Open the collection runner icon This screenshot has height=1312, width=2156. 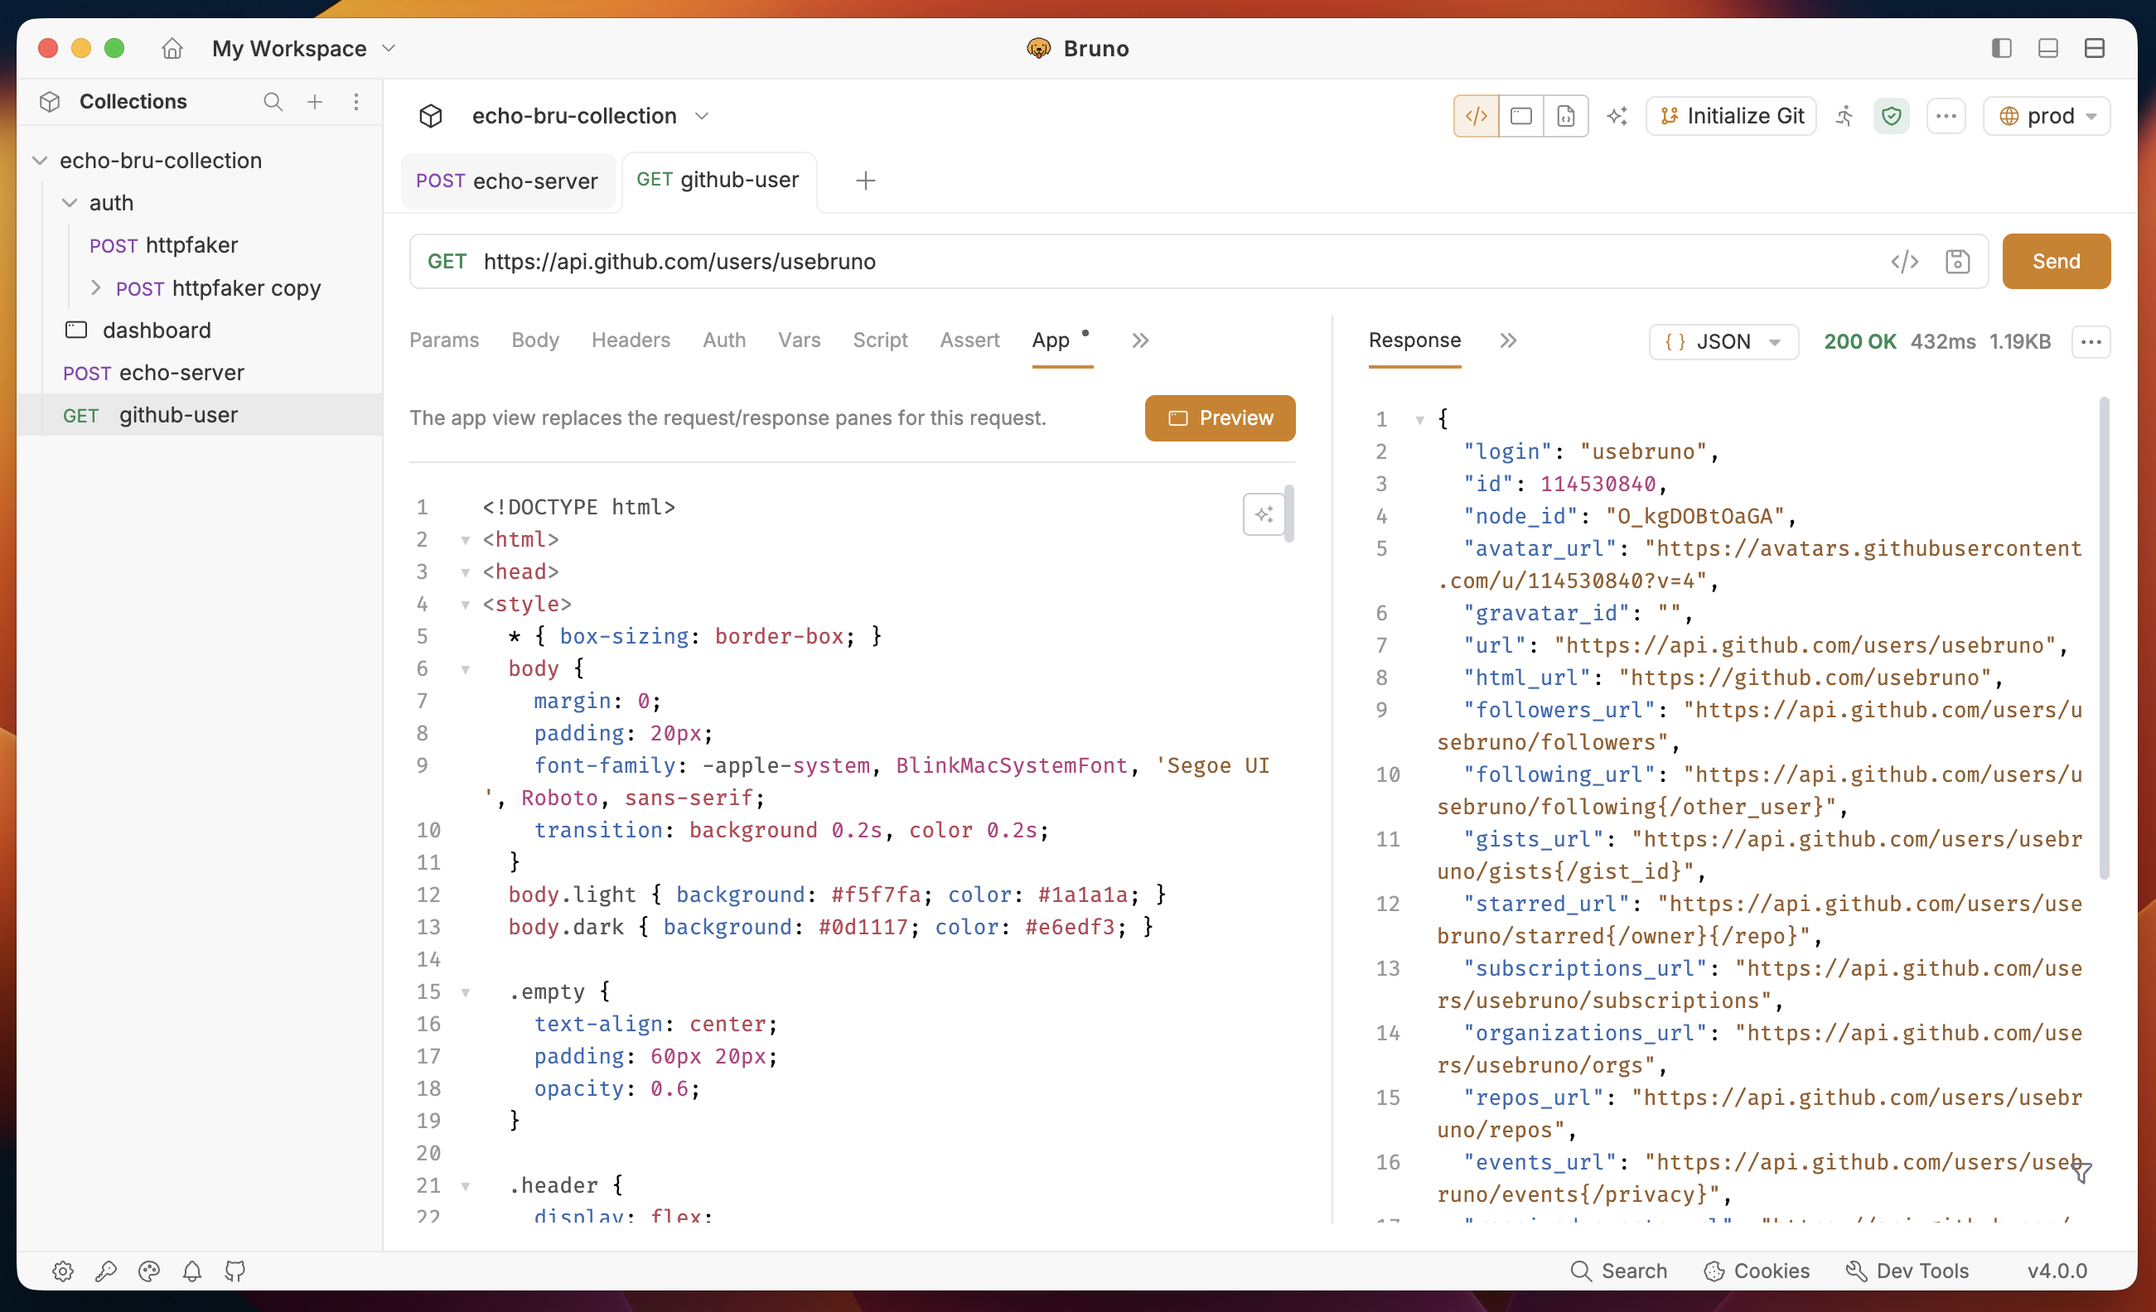tap(1844, 116)
